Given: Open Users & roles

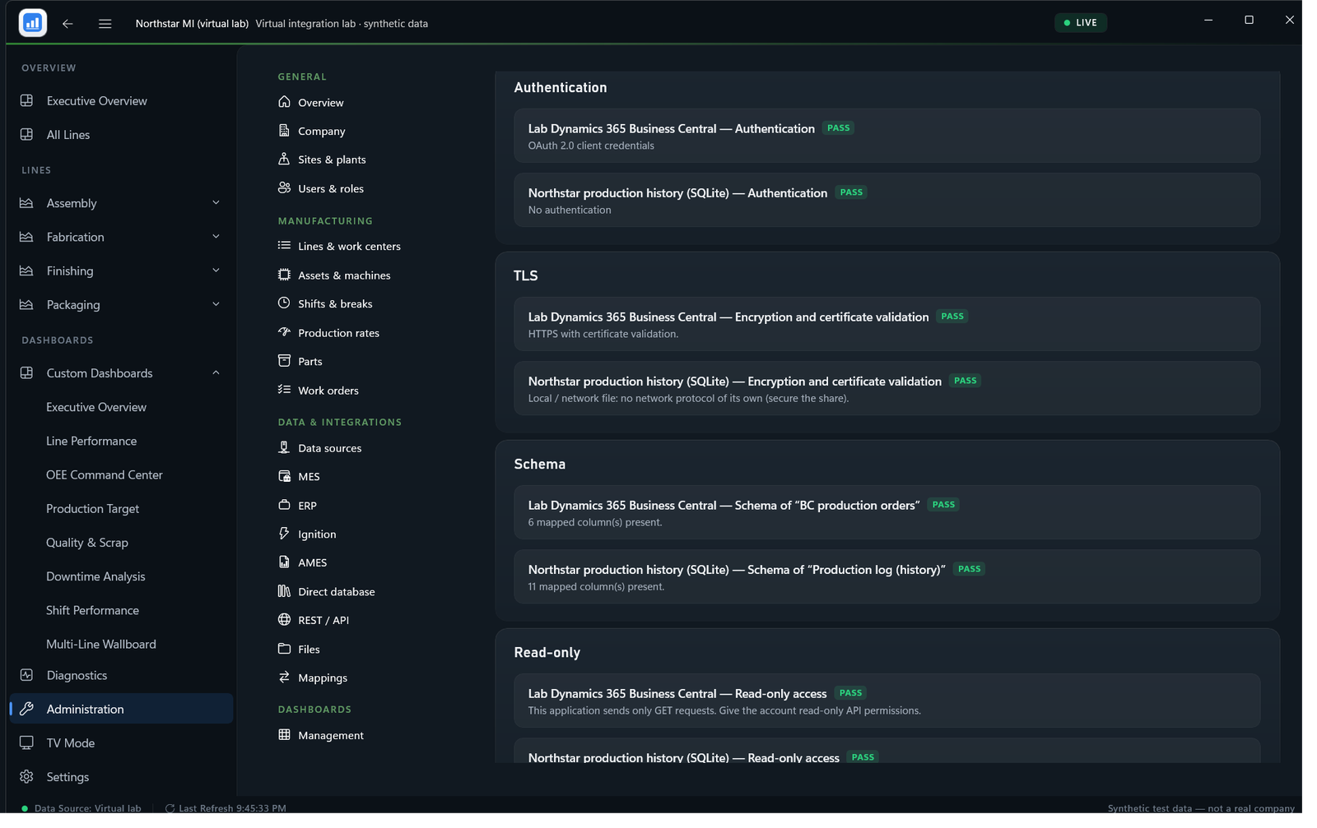Looking at the screenshot, I should coord(331,188).
